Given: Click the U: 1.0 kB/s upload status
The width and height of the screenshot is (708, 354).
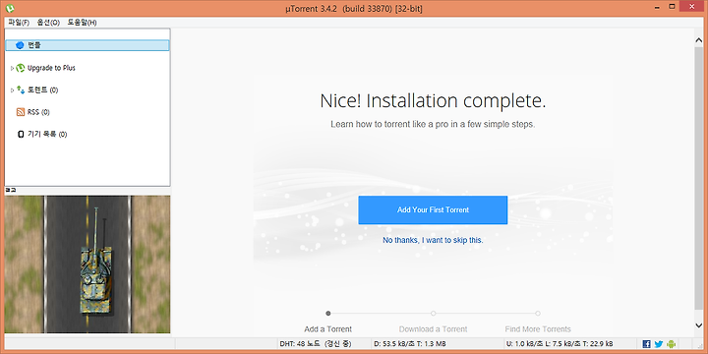Looking at the screenshot, I should tap(560, 344).
